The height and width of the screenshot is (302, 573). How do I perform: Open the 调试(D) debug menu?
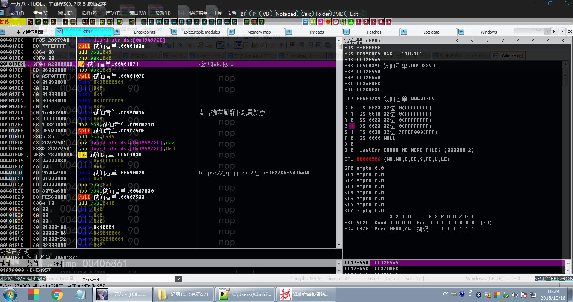click(65, 13)
